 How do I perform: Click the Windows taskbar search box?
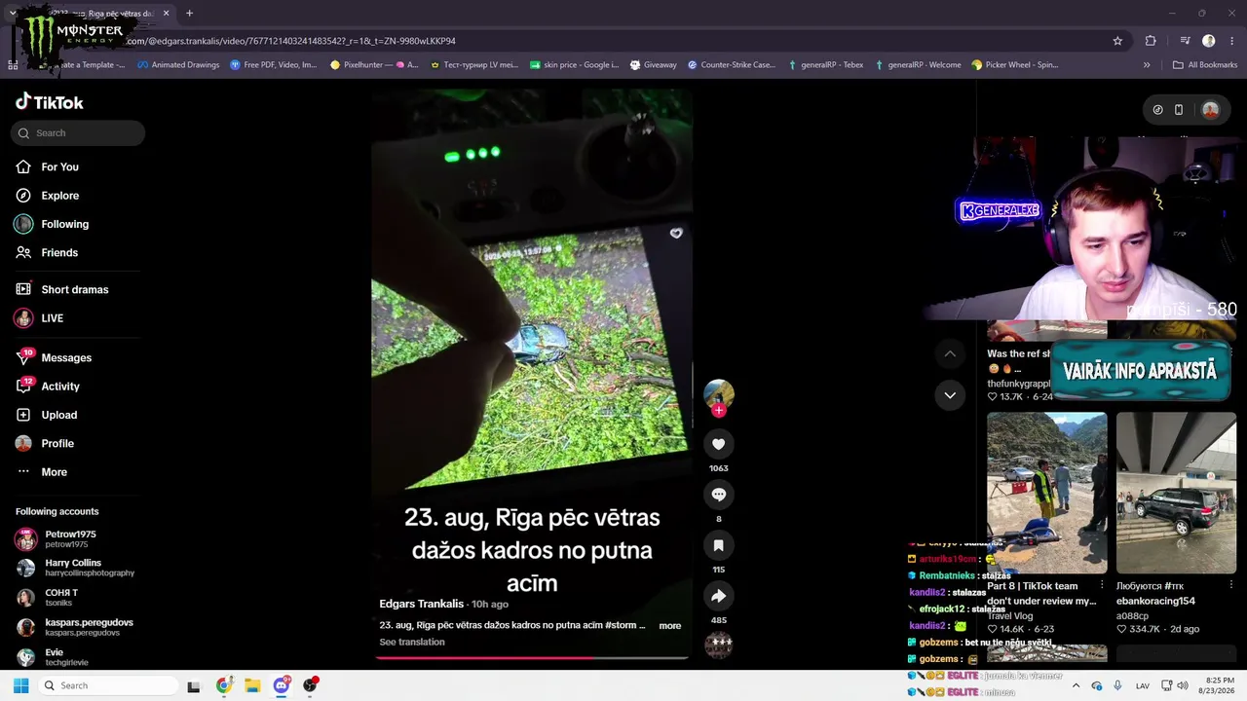click(108, 685)
